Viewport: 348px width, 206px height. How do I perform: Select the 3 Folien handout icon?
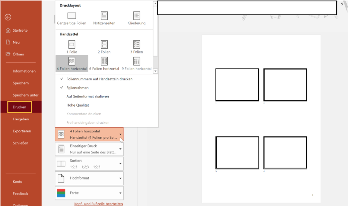pos(136,45)
